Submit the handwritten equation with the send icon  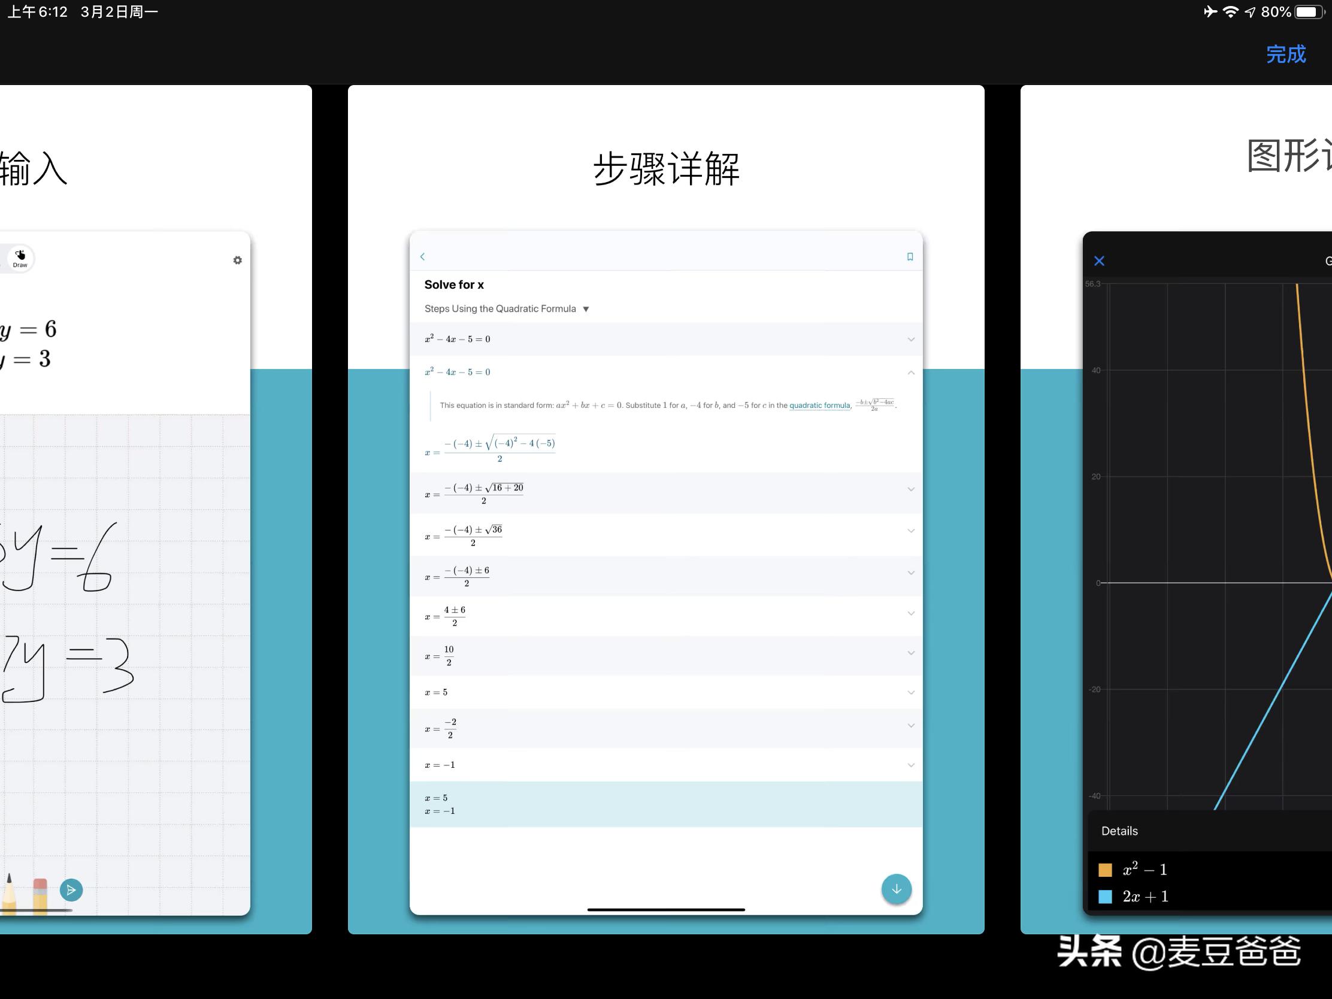coord(72,889)
